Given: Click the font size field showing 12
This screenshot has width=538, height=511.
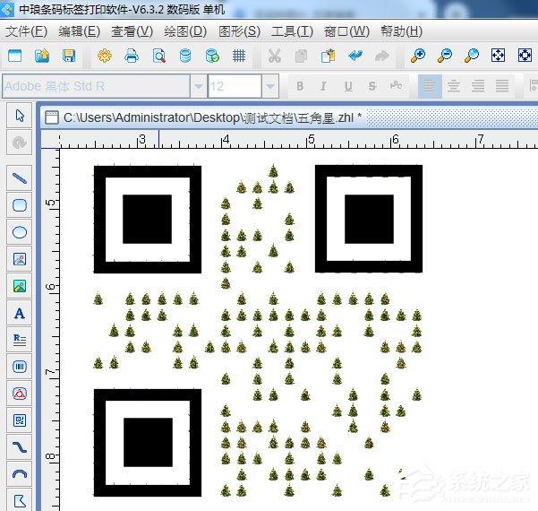Looking at the screenshot, I should tap(235, 86).
